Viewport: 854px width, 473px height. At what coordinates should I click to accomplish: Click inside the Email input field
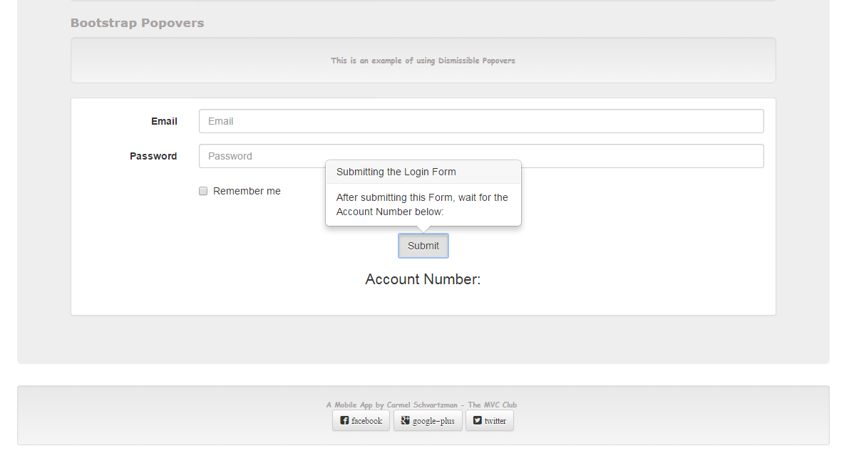pyautogui.click(x=480, y=121)
